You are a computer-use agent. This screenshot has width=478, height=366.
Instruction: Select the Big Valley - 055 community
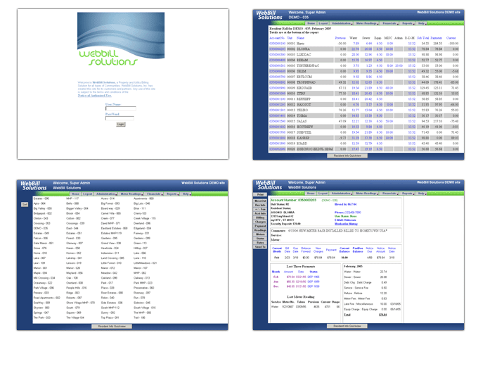tap(43, 208)
